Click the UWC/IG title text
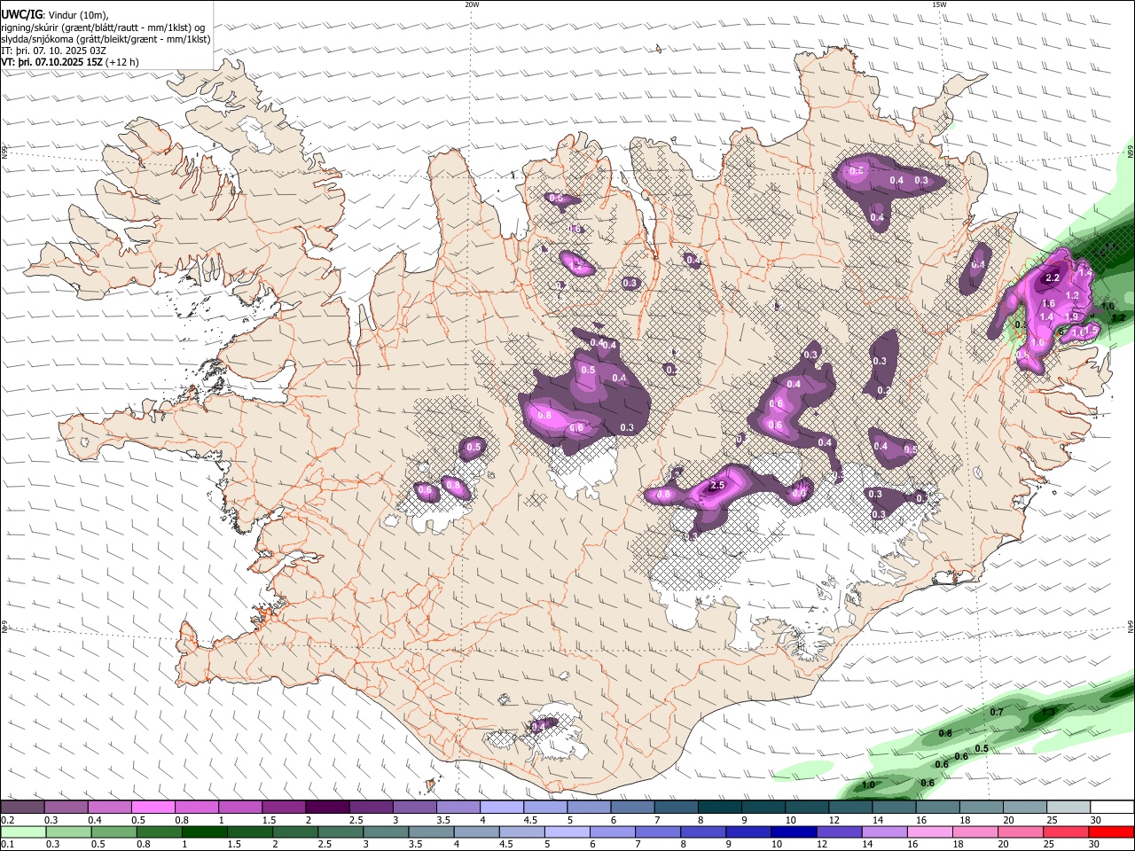The width and height of the screenshot is (1135, 851). [x=21, y=14]
